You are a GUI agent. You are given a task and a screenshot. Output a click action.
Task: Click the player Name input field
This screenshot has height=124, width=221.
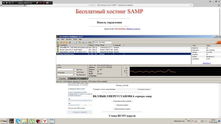coord(102,42)
